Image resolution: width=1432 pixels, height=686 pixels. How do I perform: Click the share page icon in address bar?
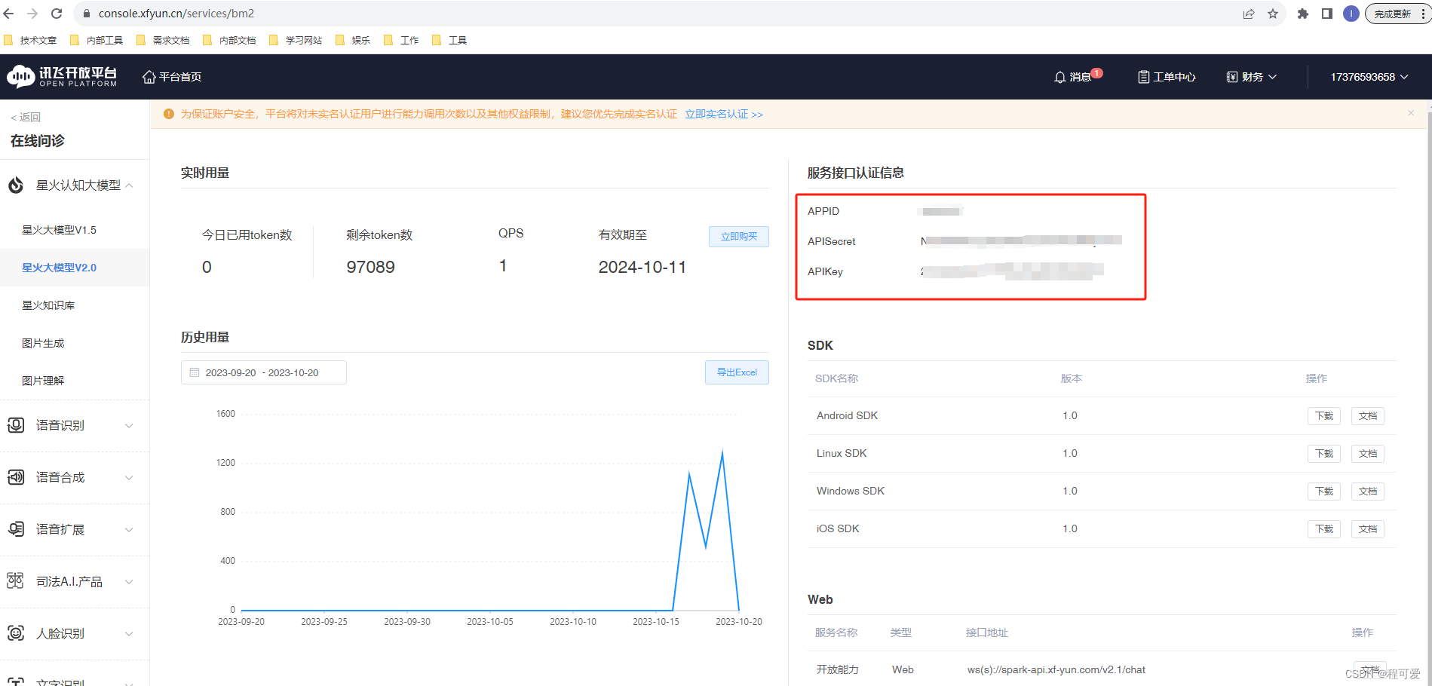(1249, 14)
